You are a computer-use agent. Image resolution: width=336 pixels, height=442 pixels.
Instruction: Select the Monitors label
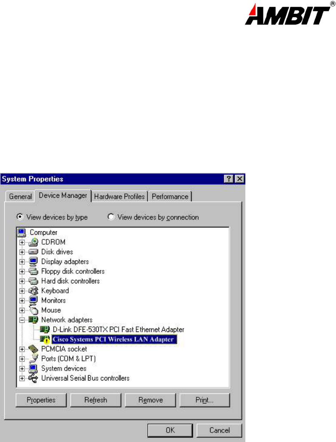pyautogui.click(x=54, y=300)
